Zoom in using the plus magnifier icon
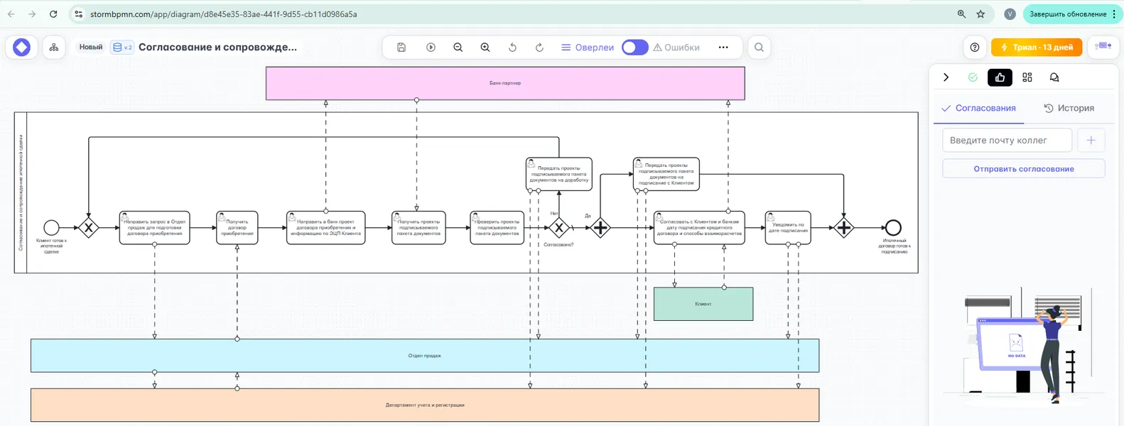 (x=485, y=48)
